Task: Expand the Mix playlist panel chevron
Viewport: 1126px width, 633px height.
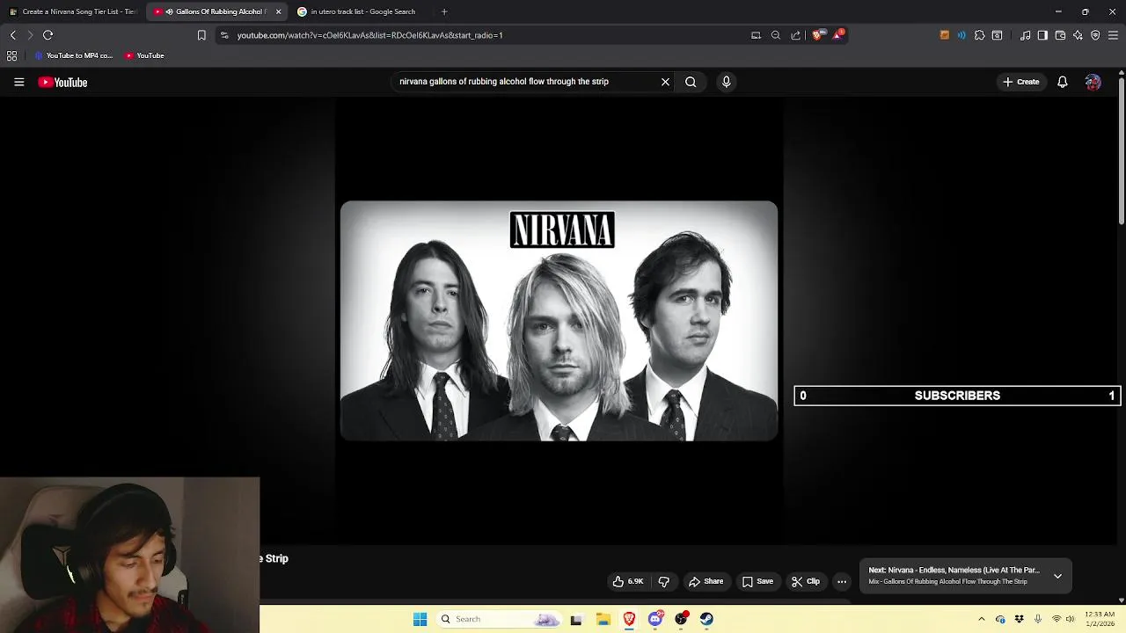Action: pos(1057,576)
